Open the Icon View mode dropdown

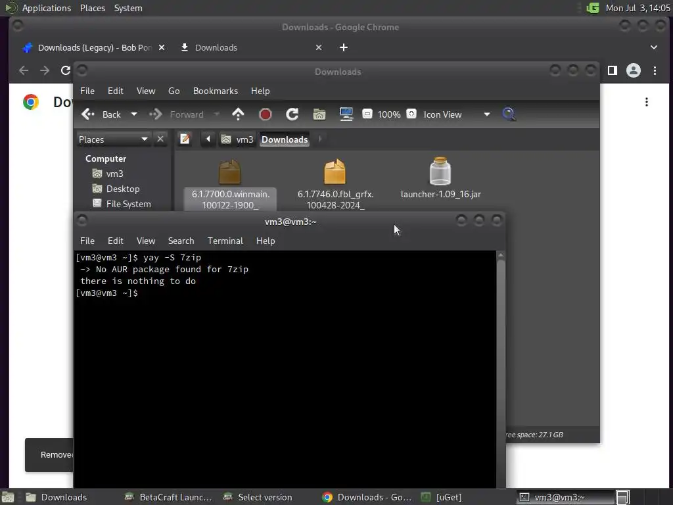click(x=457, y=114)
